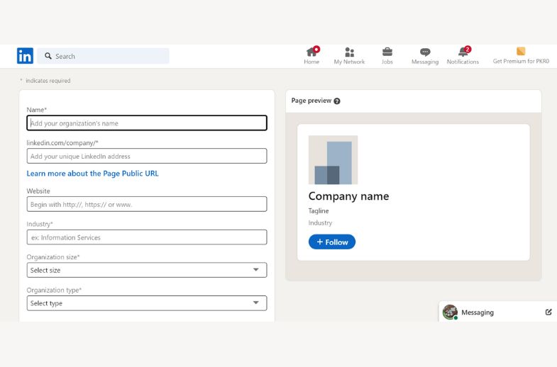Open Messaging speech bubble icon in navbar
Image resolution: width=557 pixels, height=367 pixels.
pyautogui.click(x=425, y=52)
